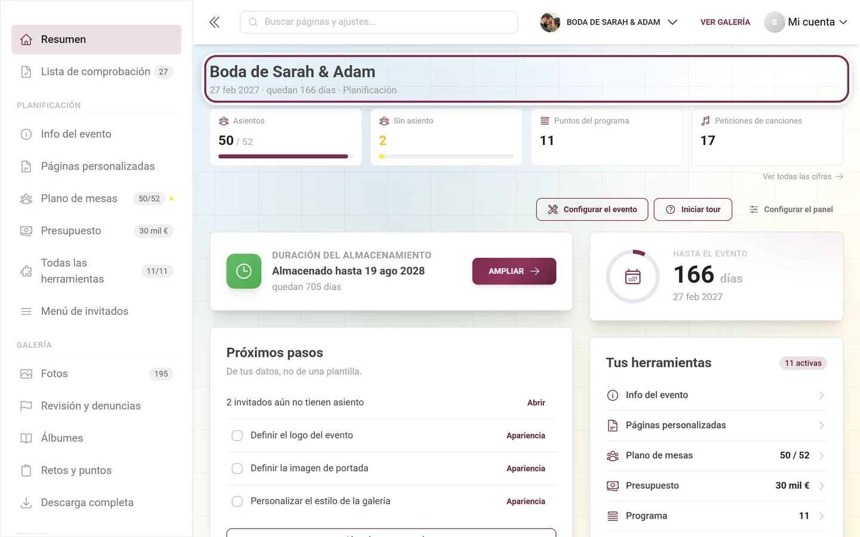Focus the Buscar páginas y ajustes search field
This screenshot has height=537, width=860.
(379, 22)
